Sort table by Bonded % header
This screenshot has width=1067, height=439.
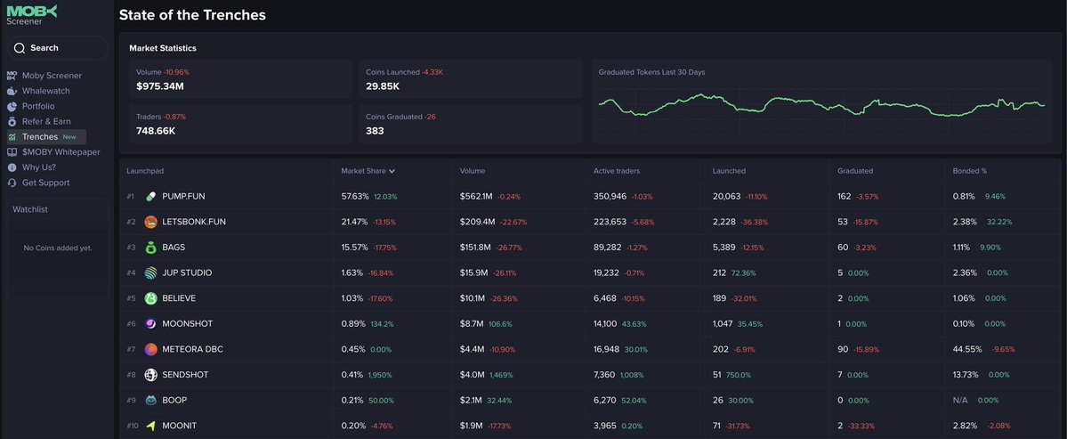969,172
